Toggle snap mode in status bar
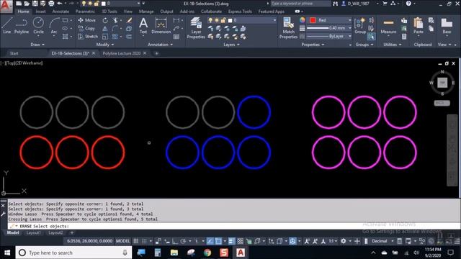 coord(144,241)
